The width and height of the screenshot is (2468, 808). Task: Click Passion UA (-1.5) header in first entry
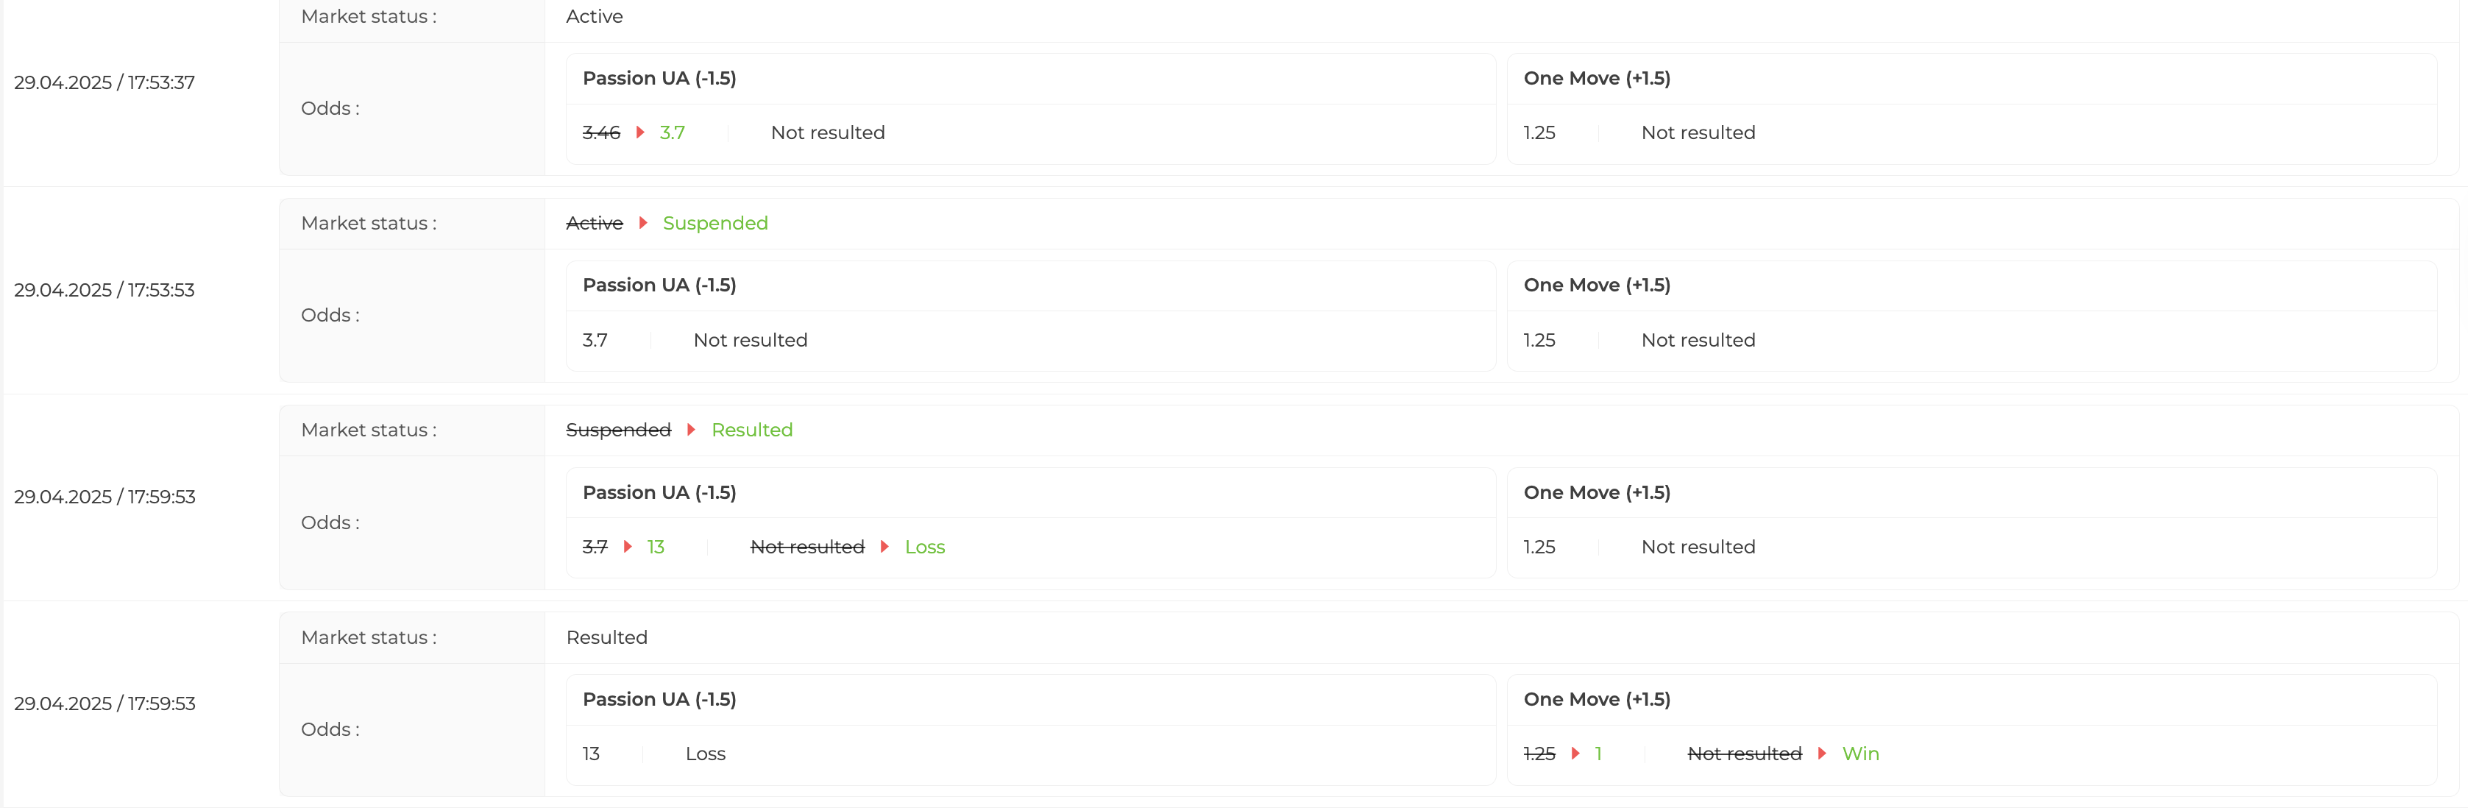pyautogui.click(x=659, y=79)
